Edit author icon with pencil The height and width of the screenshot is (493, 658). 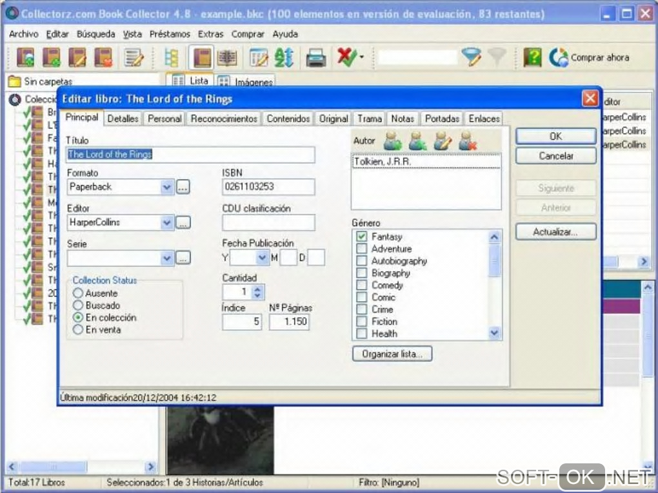click(x=443, y=141)
